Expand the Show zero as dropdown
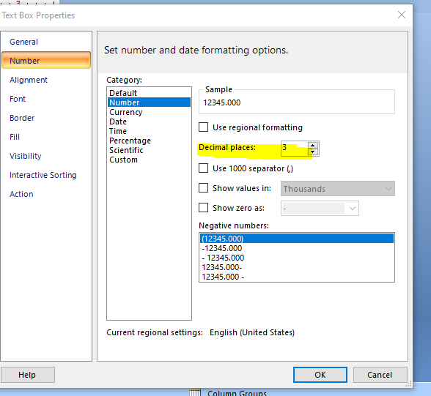Screen dimensions: 431x396 point(320,209)
